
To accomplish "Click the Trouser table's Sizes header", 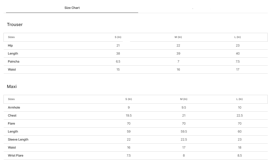I will point(11,37).
